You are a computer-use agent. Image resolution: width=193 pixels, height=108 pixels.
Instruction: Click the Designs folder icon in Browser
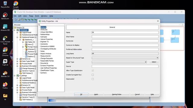point(15,28)
